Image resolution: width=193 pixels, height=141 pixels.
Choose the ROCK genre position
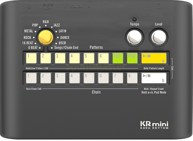[x=27, y=37]
